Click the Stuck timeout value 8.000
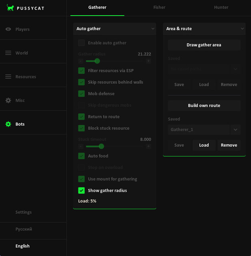This screenshot has width=251, height=256. pyautogui.click(x=145, y=139)
